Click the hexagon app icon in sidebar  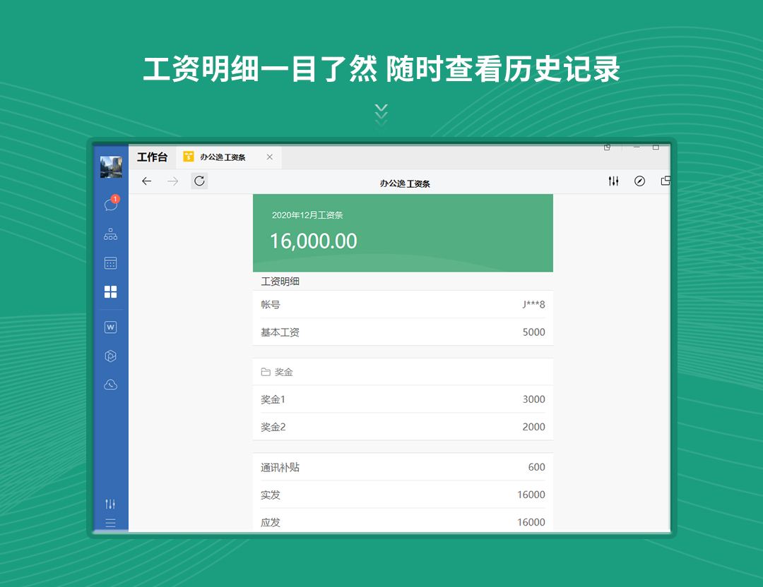110,356
